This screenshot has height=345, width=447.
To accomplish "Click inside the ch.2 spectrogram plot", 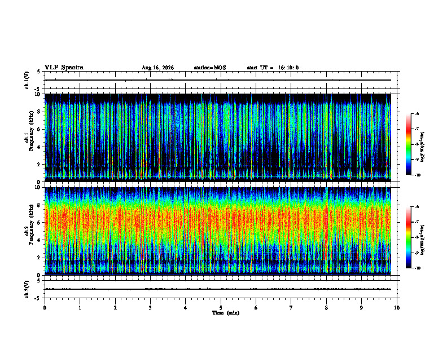I will coord(218,231).
